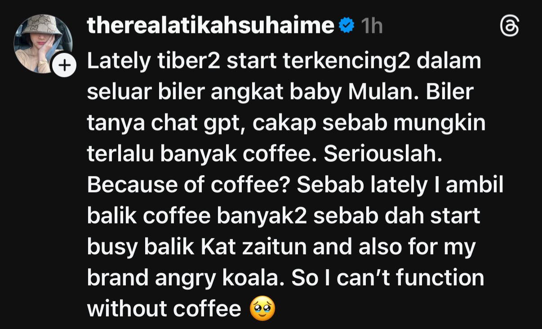Open therealatikahsuhaime username link

point(210,26)
